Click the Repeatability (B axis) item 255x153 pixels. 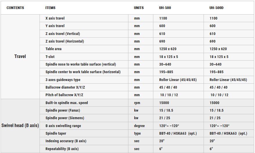coord(62,149)
